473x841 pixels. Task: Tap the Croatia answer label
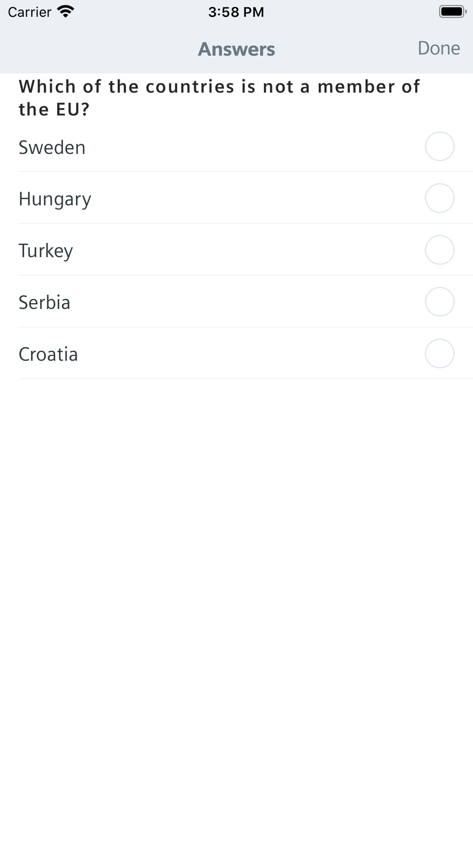[48, 354]
